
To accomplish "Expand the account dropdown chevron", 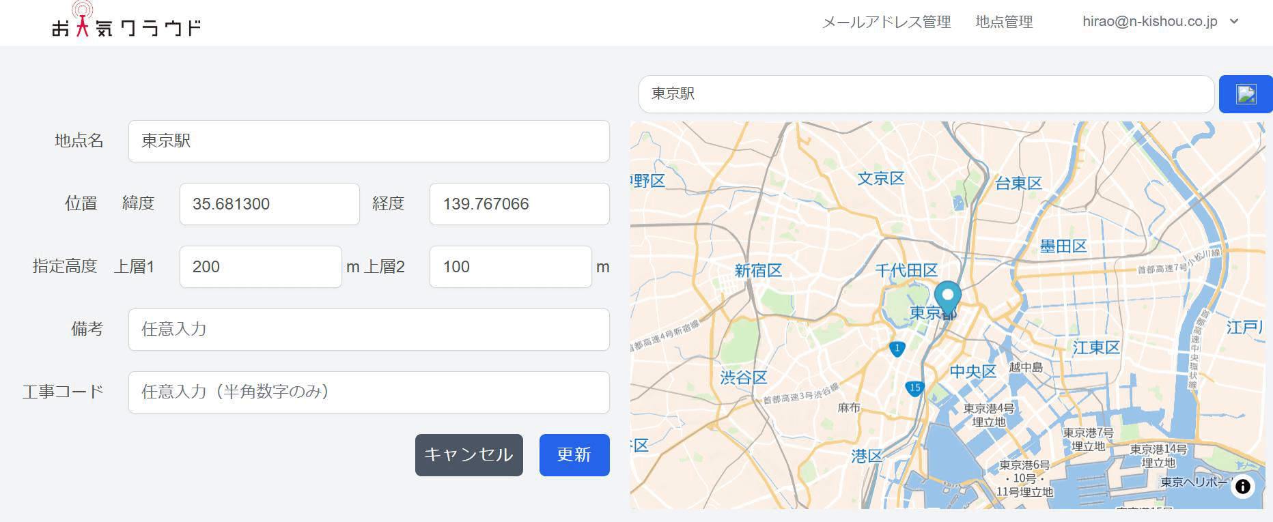I will [x=1234, y=21].
